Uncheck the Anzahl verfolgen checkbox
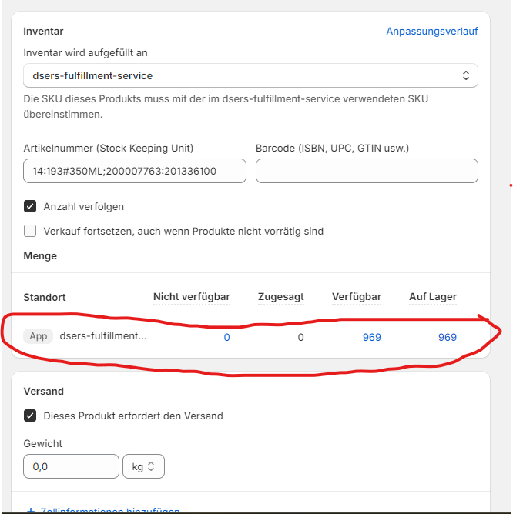The image size is (513, 514). tap(31, 206)
